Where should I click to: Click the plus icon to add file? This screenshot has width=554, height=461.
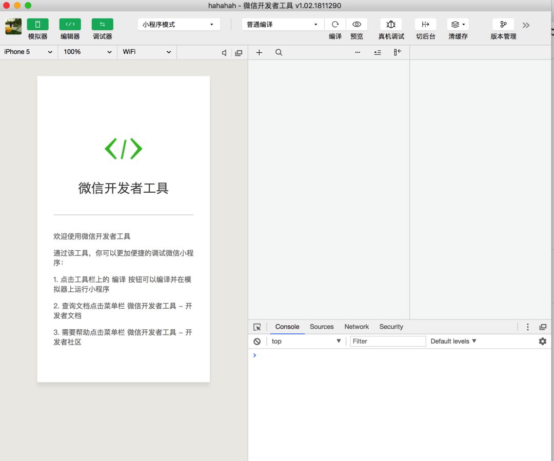point(259,52)
